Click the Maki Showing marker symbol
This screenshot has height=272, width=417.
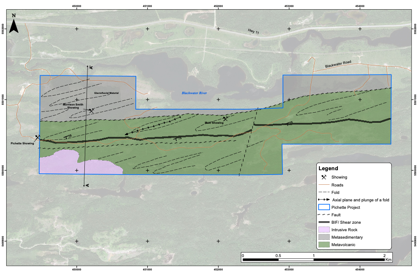(x=225, y=119)
